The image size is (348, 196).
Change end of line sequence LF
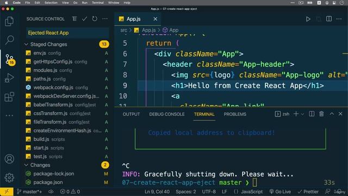coord(225,192)
